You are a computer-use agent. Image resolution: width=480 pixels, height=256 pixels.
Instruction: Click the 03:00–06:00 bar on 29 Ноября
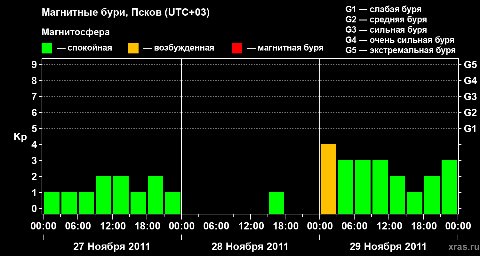coord(346,187)
